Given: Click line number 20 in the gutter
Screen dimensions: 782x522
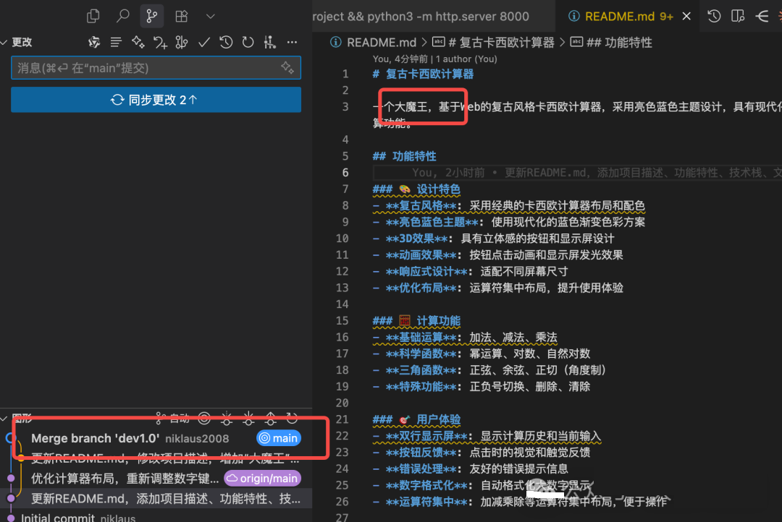Looking at the screenshot, I should point(342,403).
